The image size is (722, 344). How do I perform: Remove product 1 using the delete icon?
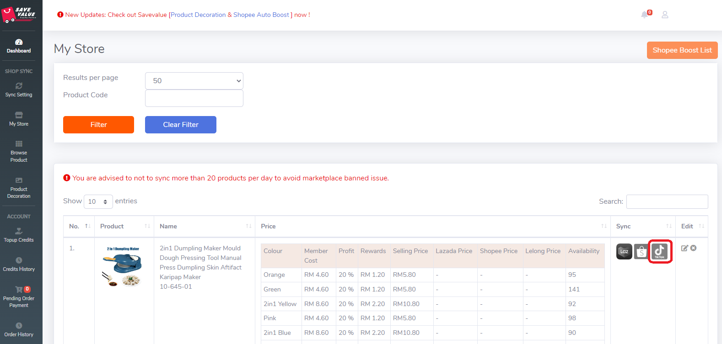[x=694, y=248]
